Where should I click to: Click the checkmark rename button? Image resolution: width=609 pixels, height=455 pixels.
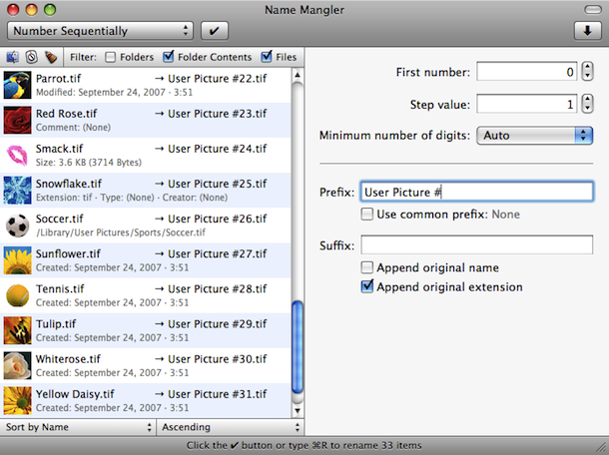(214, 31)
